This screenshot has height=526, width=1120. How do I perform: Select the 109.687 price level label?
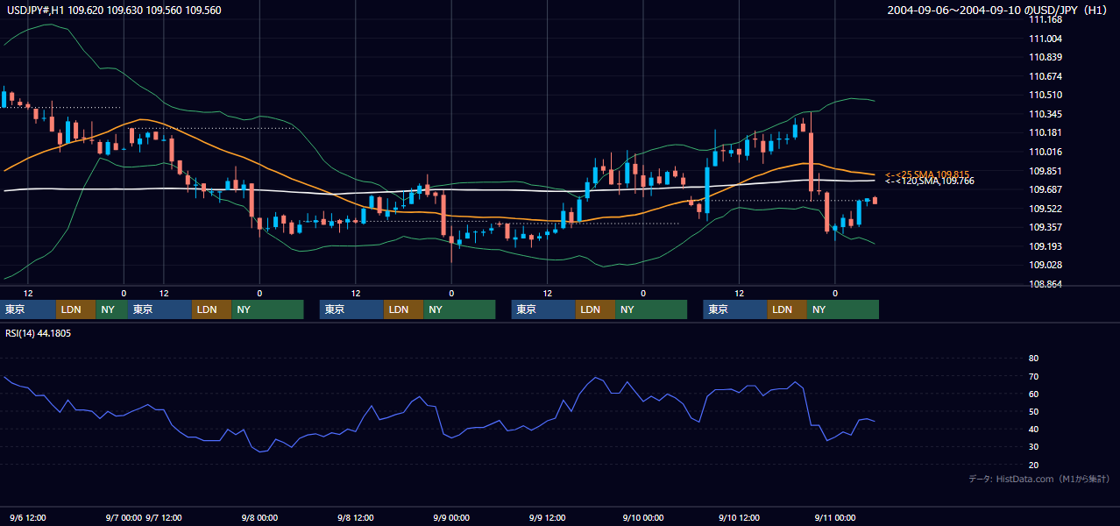coord(1045,189)
